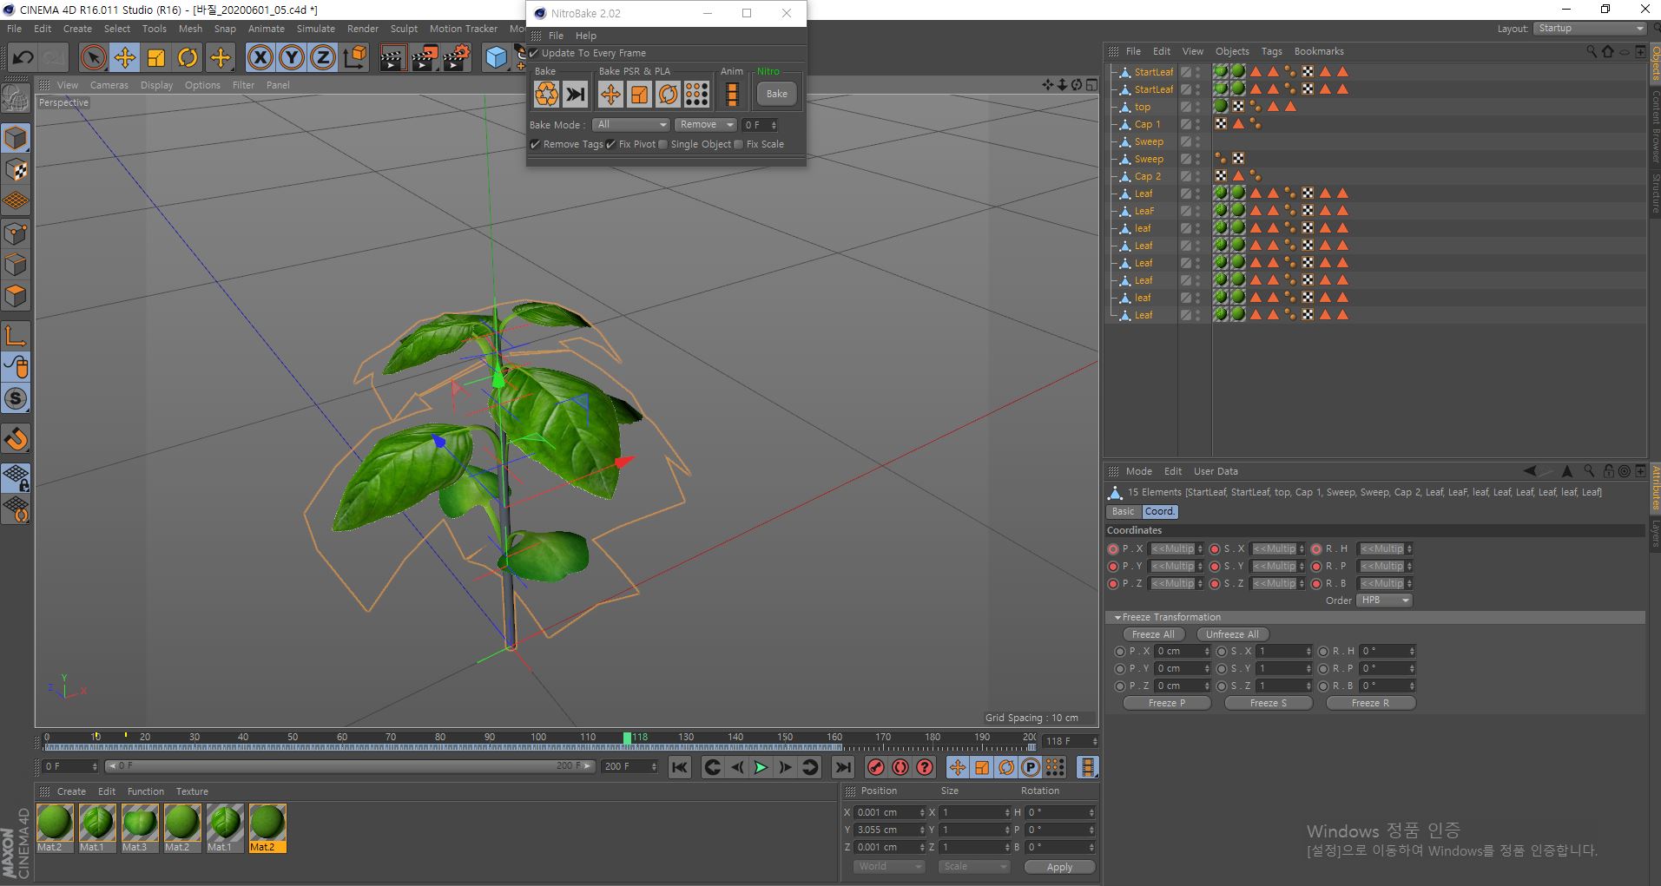Open Object Manager Tags menu
This screenshot has height=886, width=1661.
point(1271,51)
